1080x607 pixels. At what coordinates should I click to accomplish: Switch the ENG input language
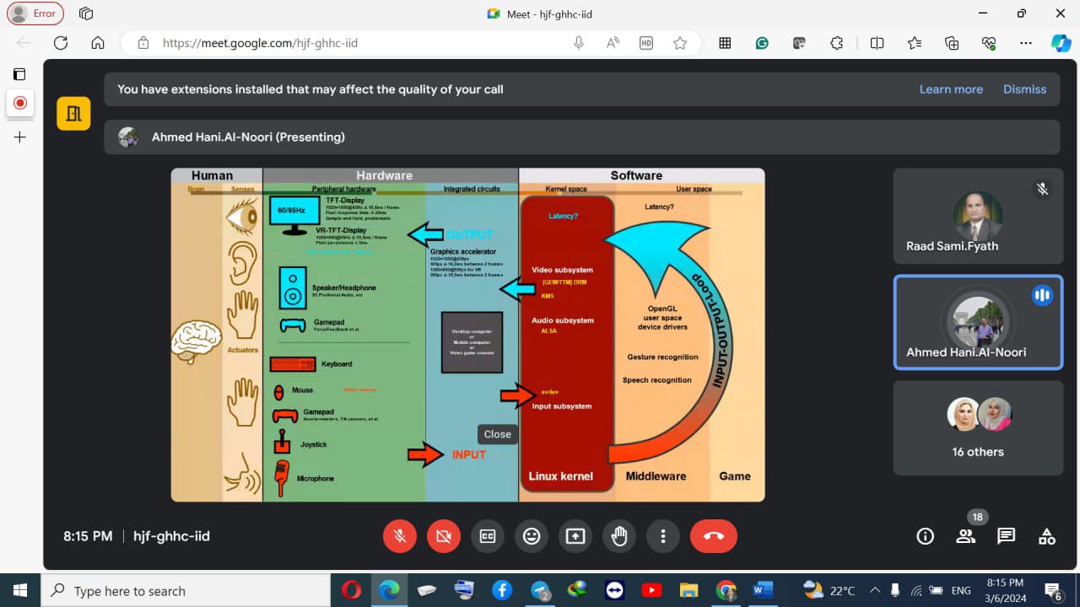point(961,590)
